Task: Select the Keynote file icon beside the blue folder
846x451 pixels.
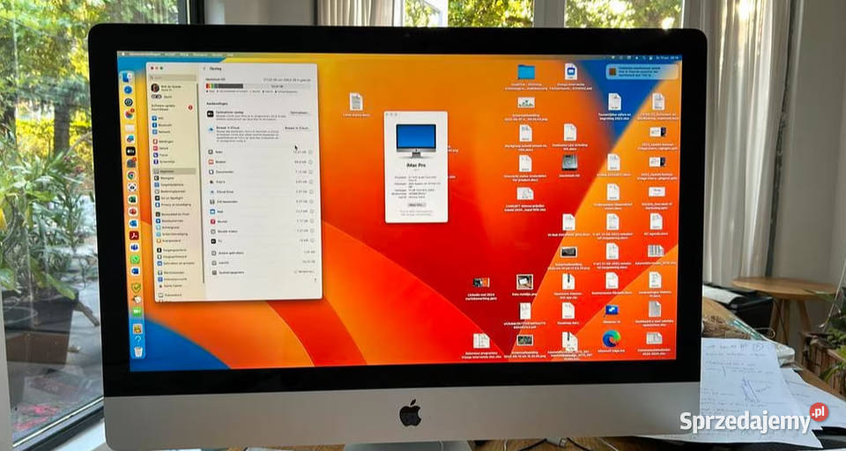Action: 571,71
